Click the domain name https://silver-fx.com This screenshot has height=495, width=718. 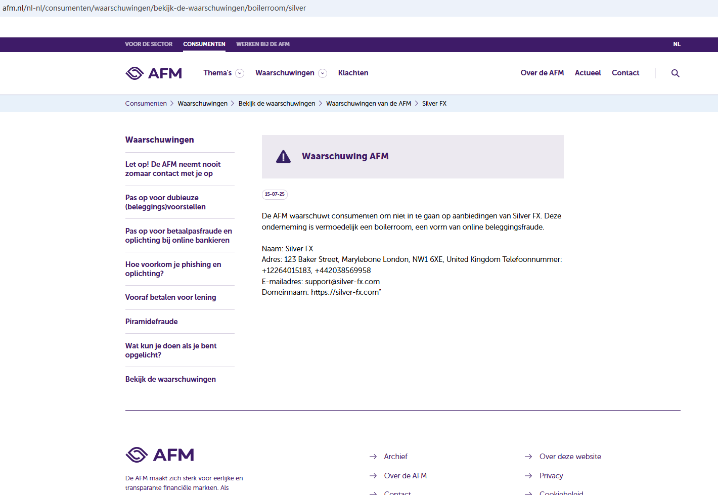[345, 292]
